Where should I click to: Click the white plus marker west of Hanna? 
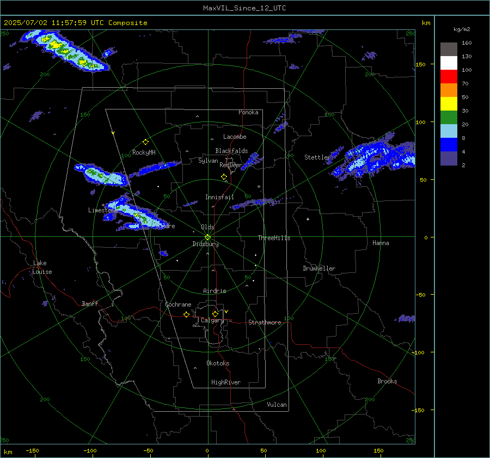point(308,219)
